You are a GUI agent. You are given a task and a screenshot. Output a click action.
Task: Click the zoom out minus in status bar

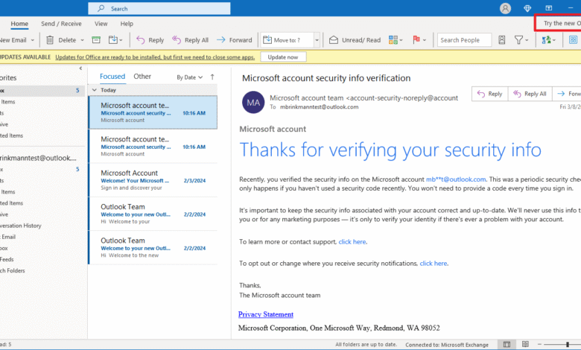(x=539, y=345)
